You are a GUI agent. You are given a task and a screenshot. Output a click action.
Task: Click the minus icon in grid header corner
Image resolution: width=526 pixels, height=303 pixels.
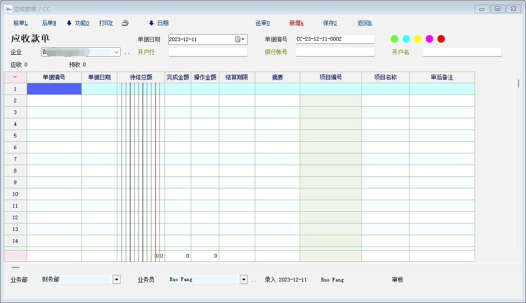(x=15, y=77)
